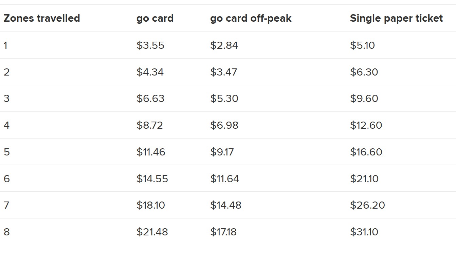The width and height of the screenshot is (456, 253).
Task: Click the Single paper ticket header
Action: 396,18
